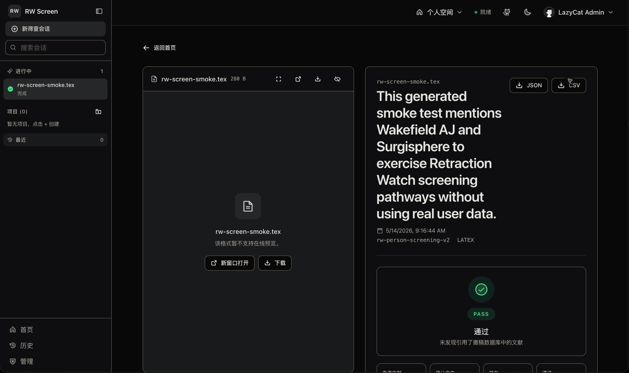
Task: Click the RW logo badge
Action: tap(15, 11)
